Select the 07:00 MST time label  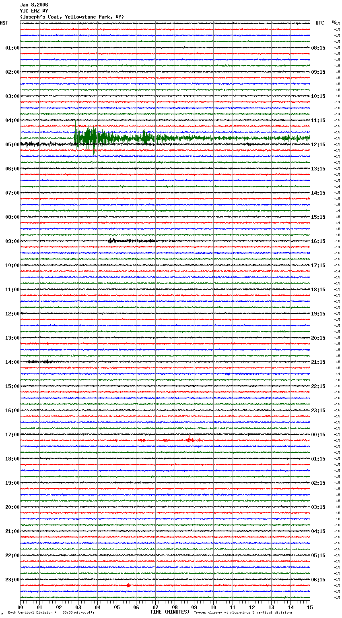[x=12, y=193]
